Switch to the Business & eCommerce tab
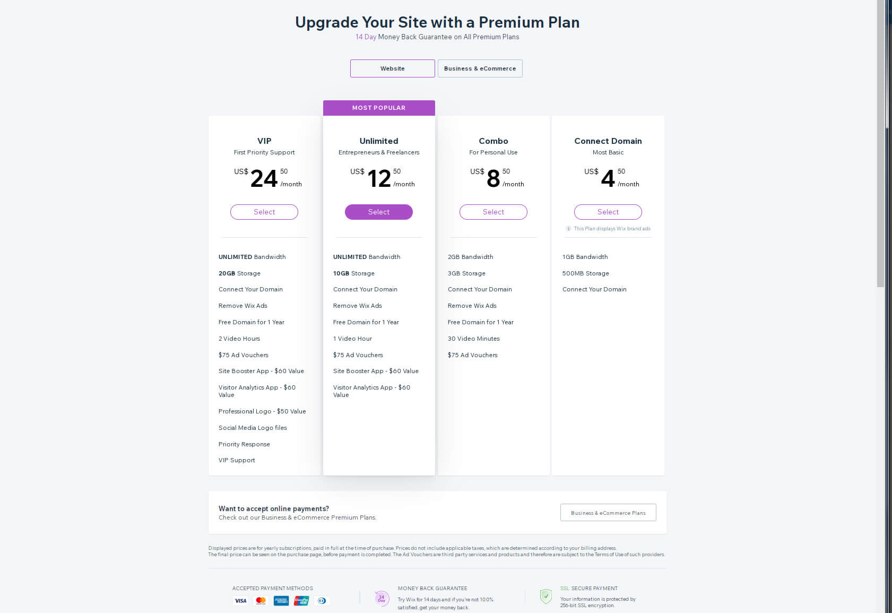 point(480,68)
